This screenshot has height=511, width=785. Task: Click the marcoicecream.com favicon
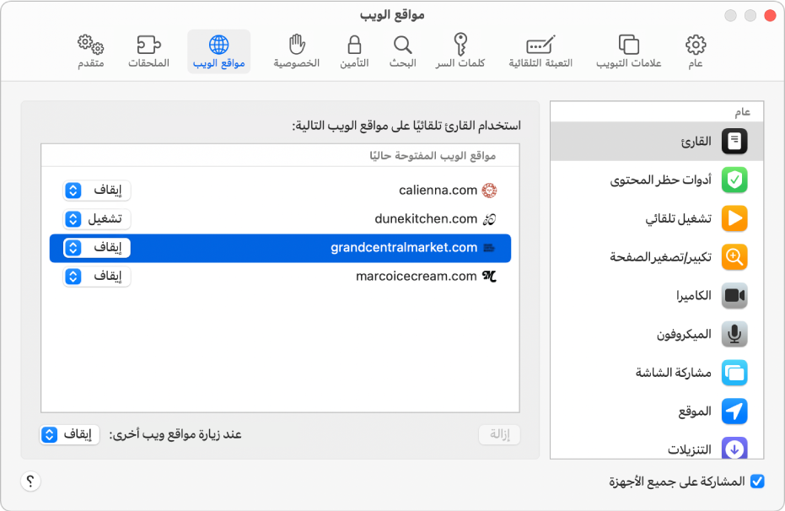click(489, 277)
